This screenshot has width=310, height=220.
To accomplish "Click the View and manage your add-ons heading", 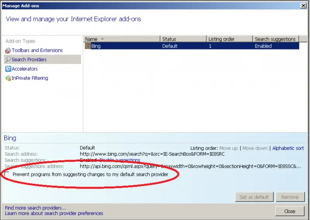I will click(x=73, y=19).
